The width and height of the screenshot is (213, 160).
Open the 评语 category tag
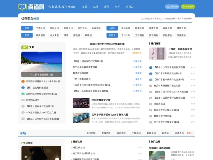point(66,35)
